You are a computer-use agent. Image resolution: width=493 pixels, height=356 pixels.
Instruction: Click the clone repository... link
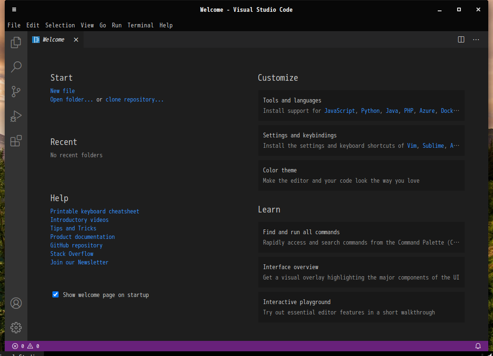pos(135,99)
